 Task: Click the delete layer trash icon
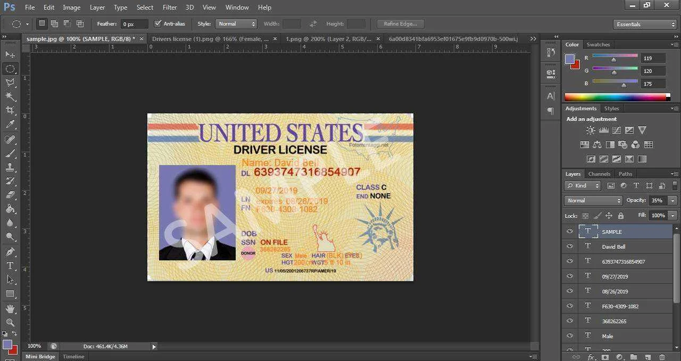pos(662,357)
